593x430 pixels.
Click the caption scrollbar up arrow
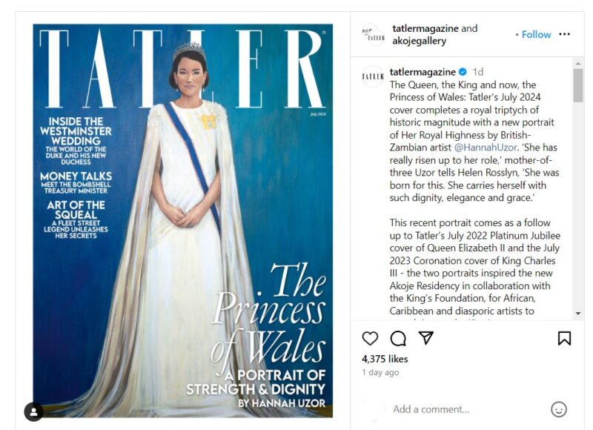[578, 63]
